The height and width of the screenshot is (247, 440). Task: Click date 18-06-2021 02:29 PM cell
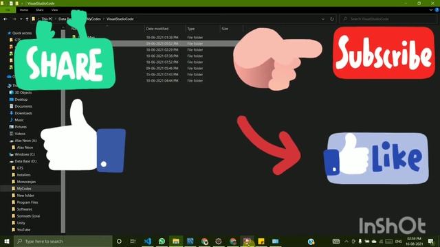(162, 49)
